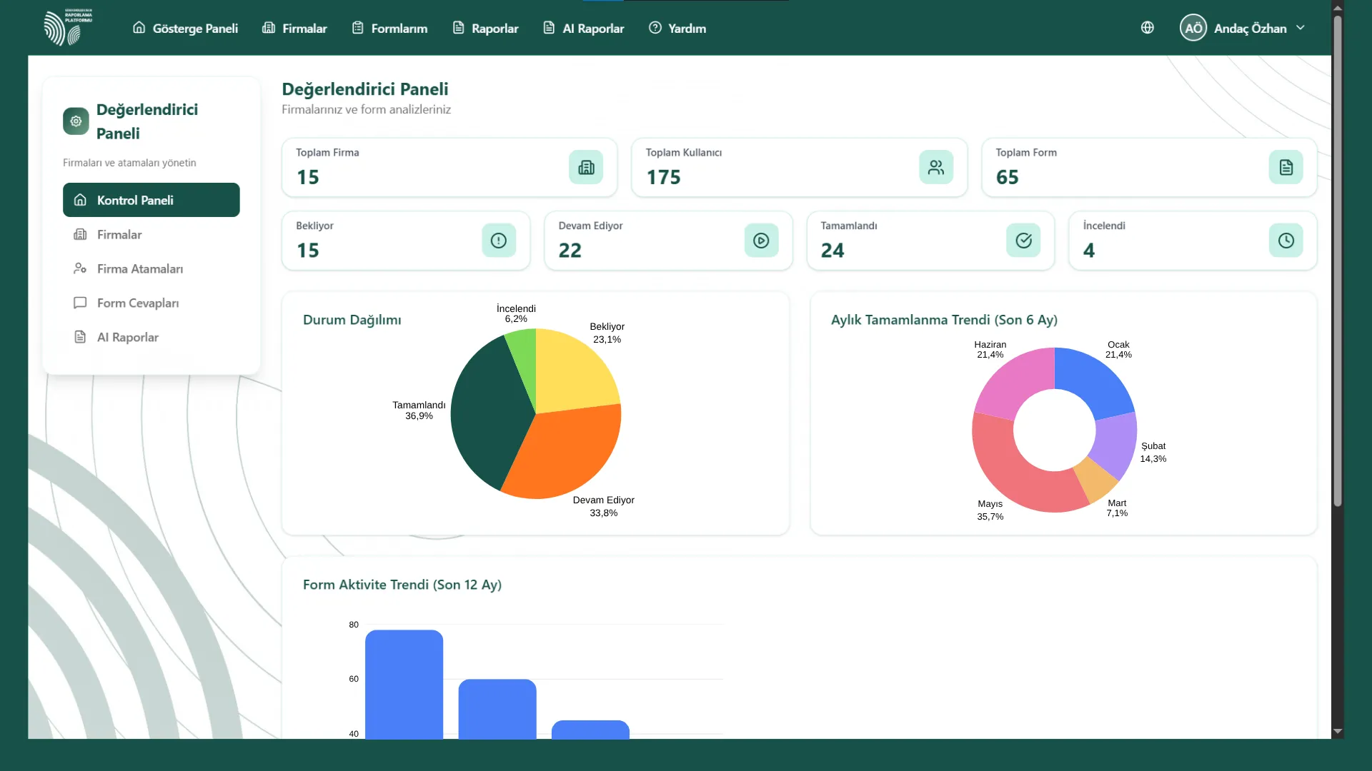
Task: Click the Tamamlandı checkmark icon
Action: click(1023, 241)
